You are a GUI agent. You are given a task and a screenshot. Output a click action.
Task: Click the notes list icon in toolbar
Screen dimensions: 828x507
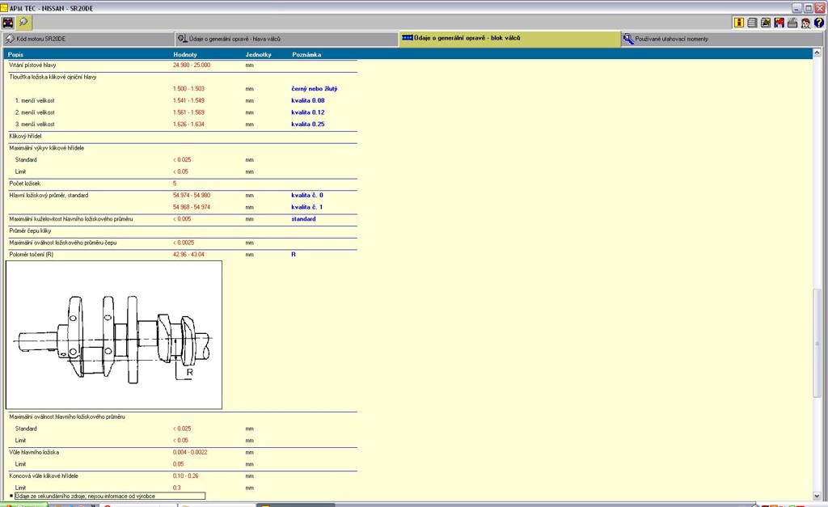752,23
